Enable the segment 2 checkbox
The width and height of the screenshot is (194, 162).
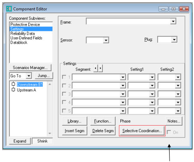[x=64, y=86]
